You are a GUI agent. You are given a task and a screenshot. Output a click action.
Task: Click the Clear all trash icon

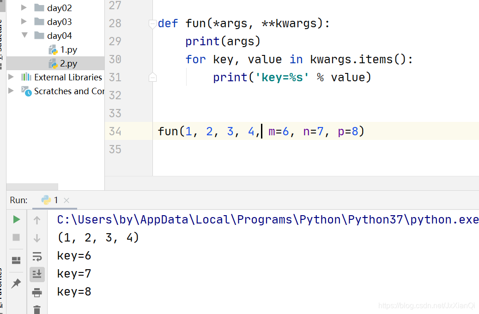point(37,310)
